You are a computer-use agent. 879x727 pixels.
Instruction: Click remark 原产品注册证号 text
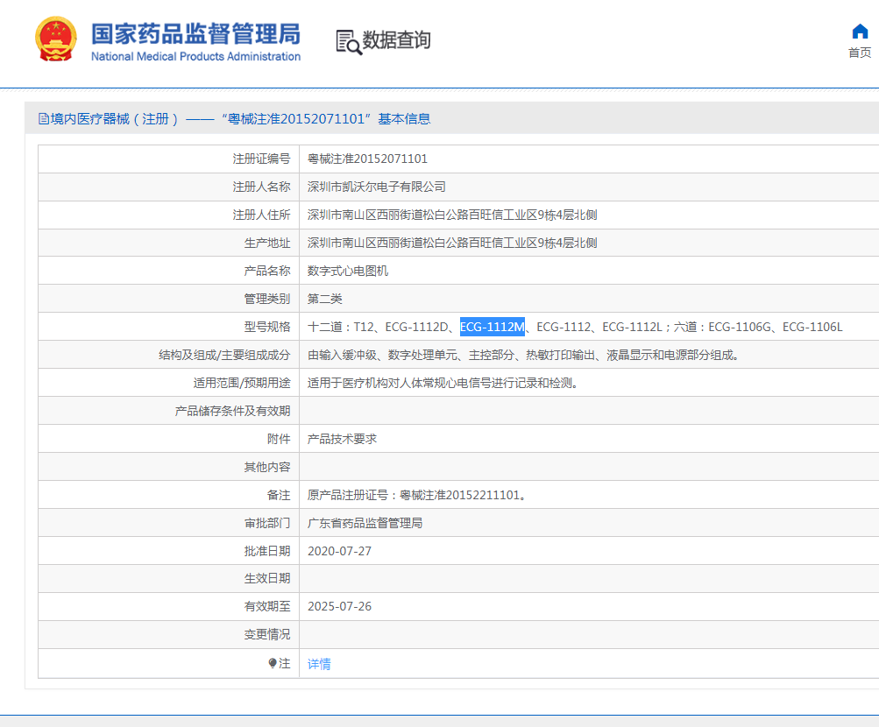pyautogui.click(x=417, y=495)
